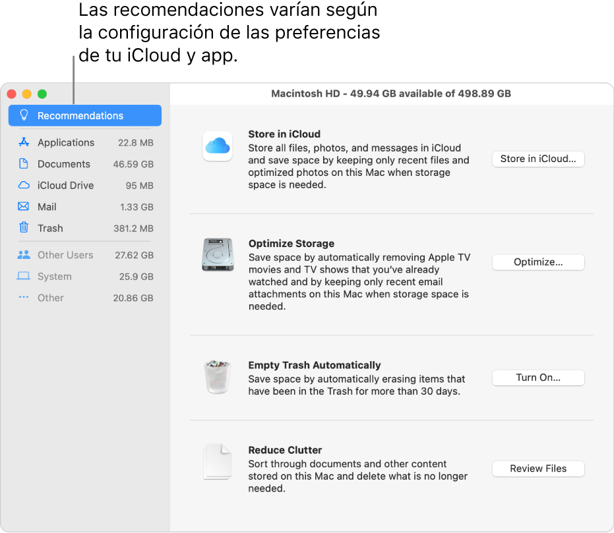Select the Recommendations lightbulb icon

click(x=24, y=115)
